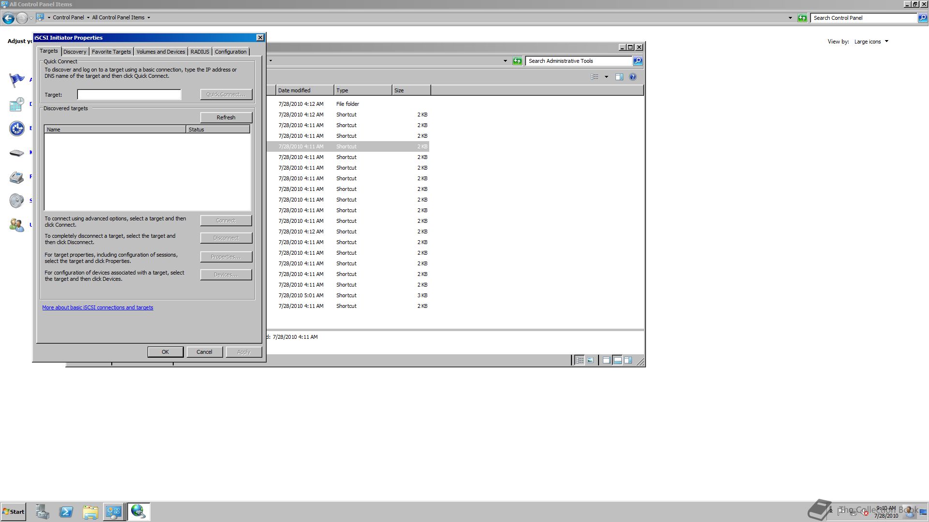Open More about basic iSCSI connections link

[98, 307]
